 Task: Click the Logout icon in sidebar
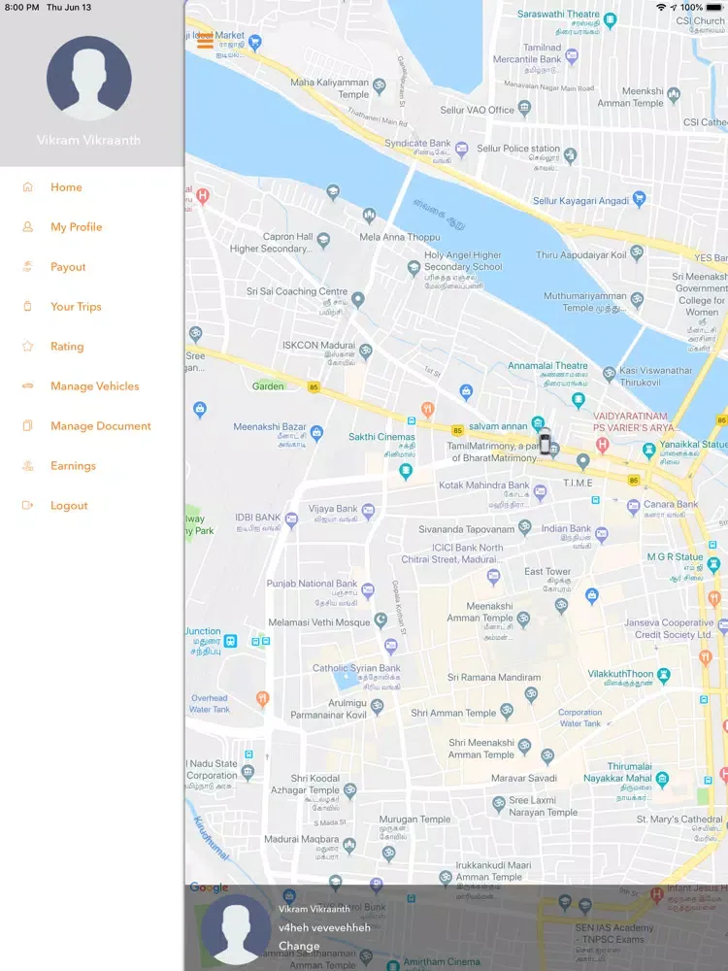(28, 506)
